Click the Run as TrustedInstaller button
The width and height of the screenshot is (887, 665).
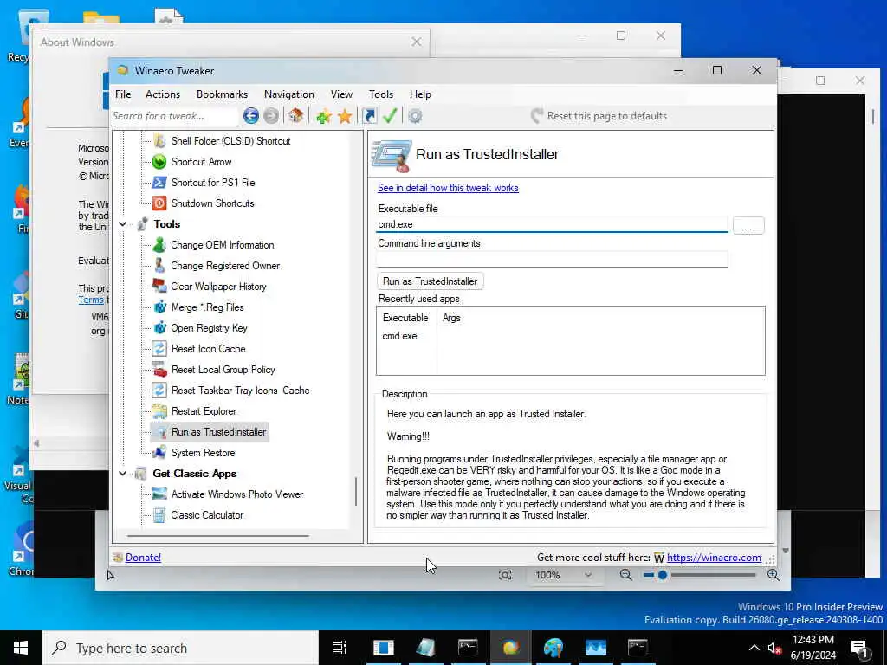coord(430,281)
